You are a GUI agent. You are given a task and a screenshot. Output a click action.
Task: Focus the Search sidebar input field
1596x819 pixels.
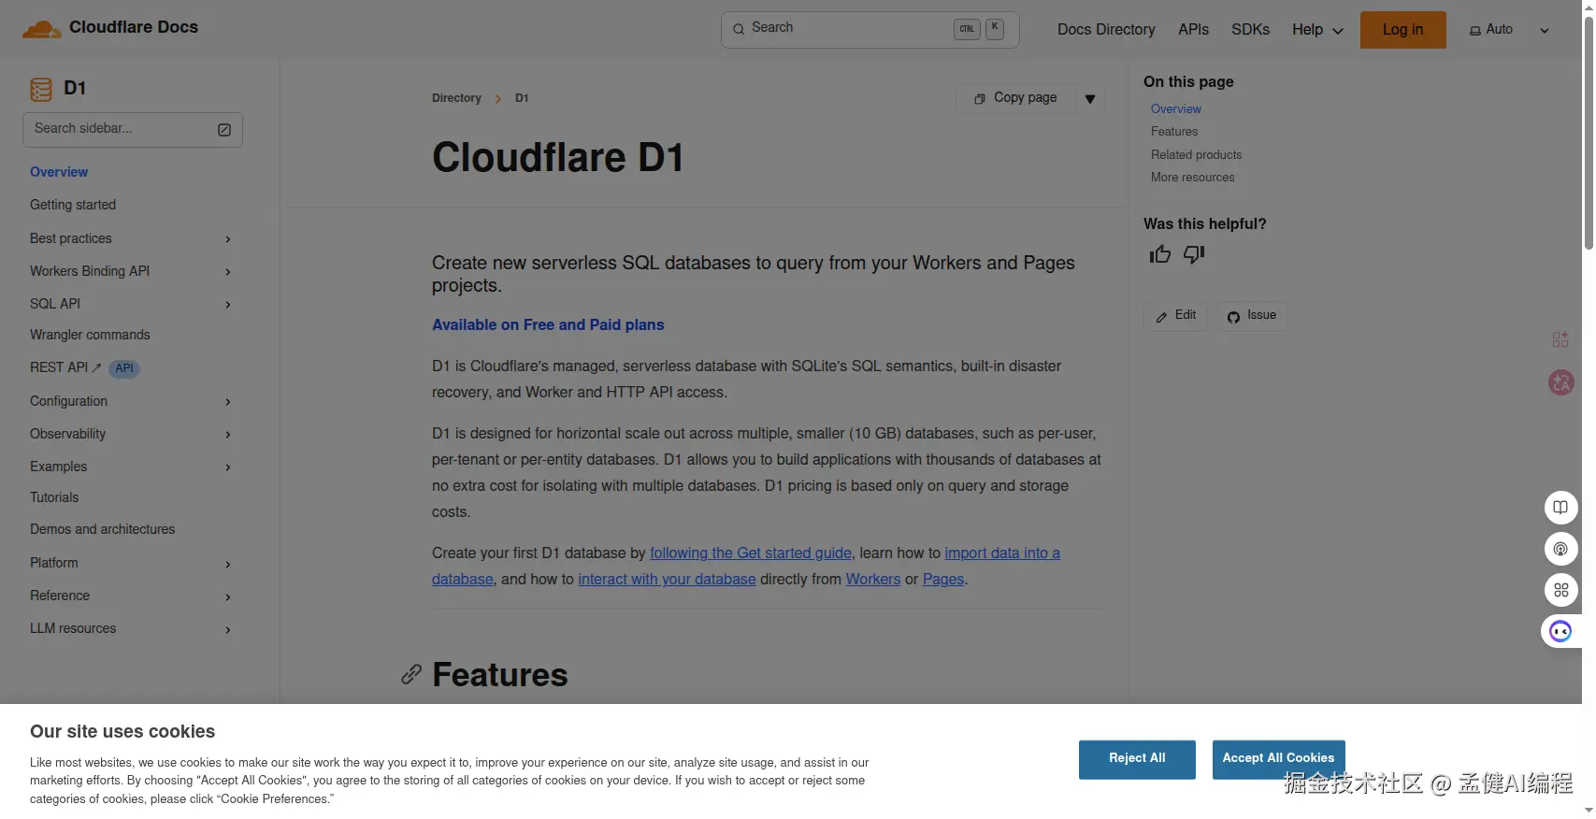click(122, 129)
